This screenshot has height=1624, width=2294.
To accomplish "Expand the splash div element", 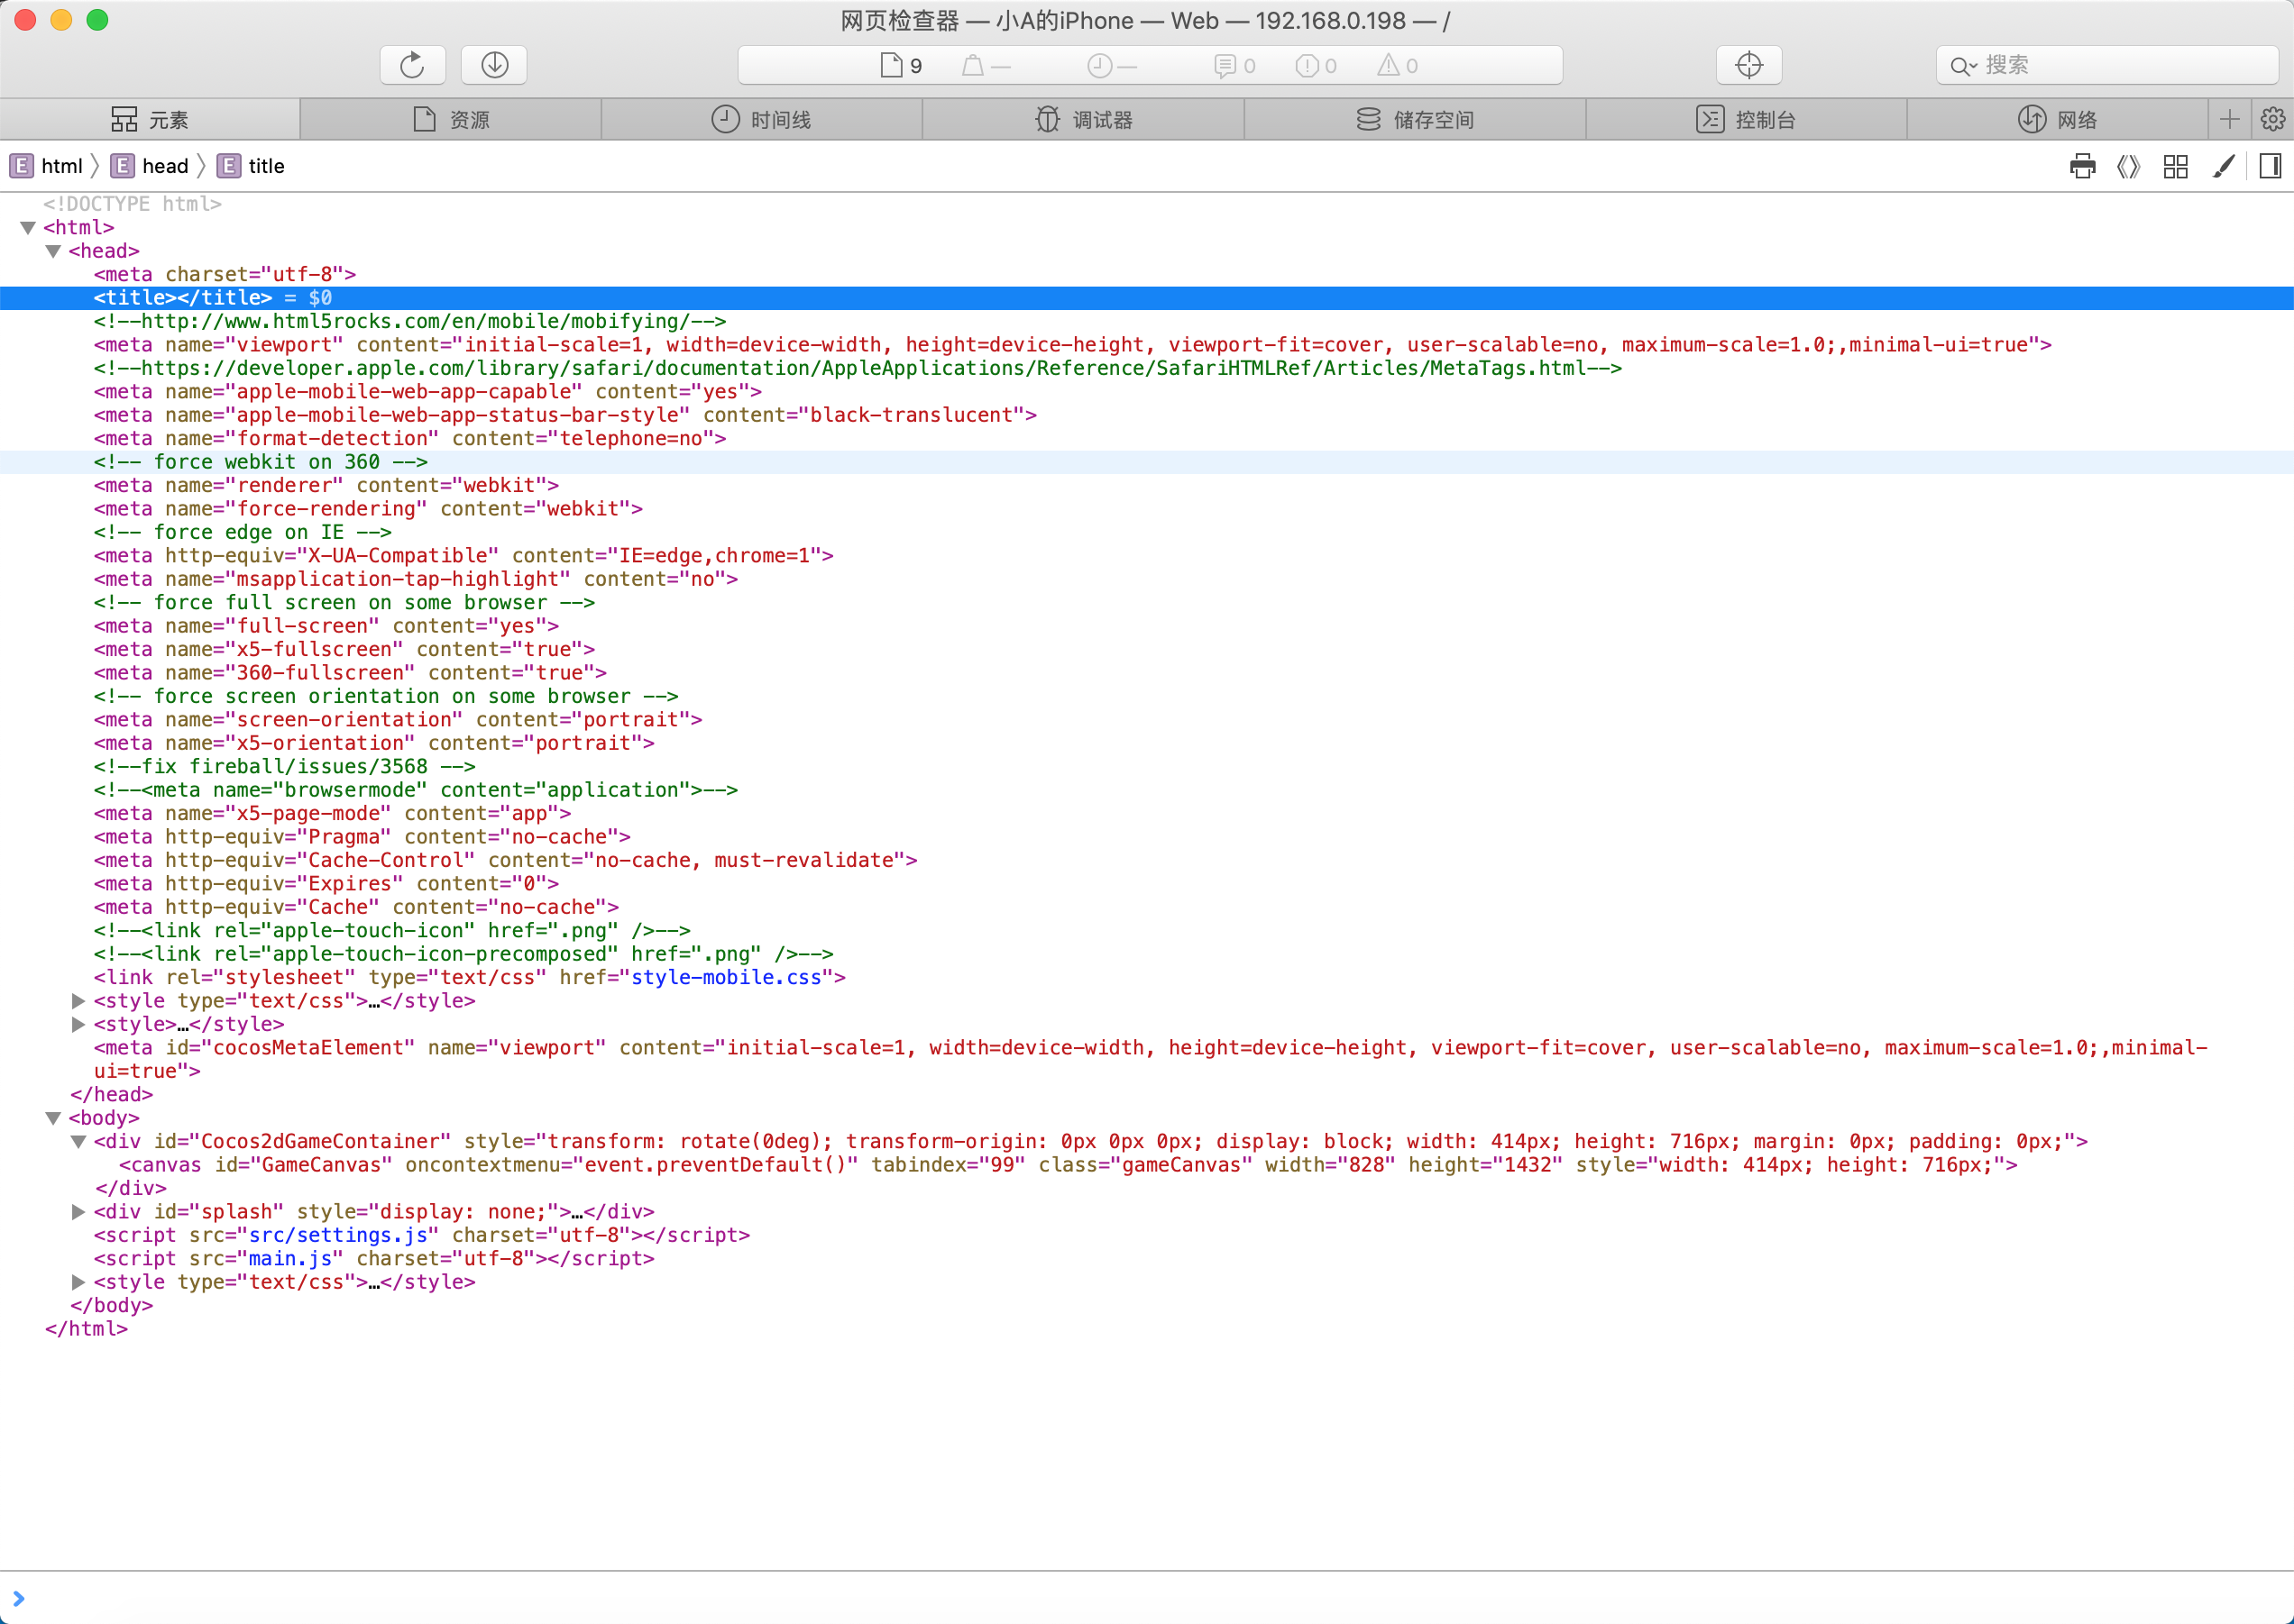I will [x=78, y=1212].
